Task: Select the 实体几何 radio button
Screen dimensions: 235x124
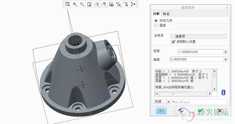Action: pyautogui.click(x=156, y=21)
